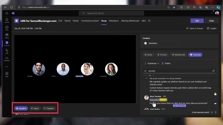This screenshot has height=125, width=223.
Task: Open the Scheduling Assistant tab
Action: click(90, 21)
